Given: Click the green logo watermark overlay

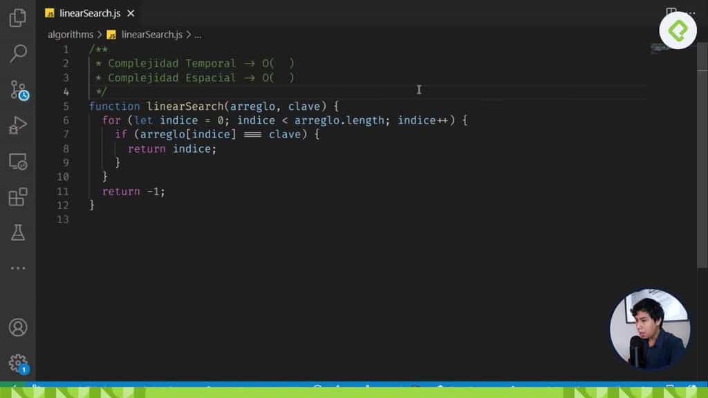Looking at the screenshot, I should (677, 31).
